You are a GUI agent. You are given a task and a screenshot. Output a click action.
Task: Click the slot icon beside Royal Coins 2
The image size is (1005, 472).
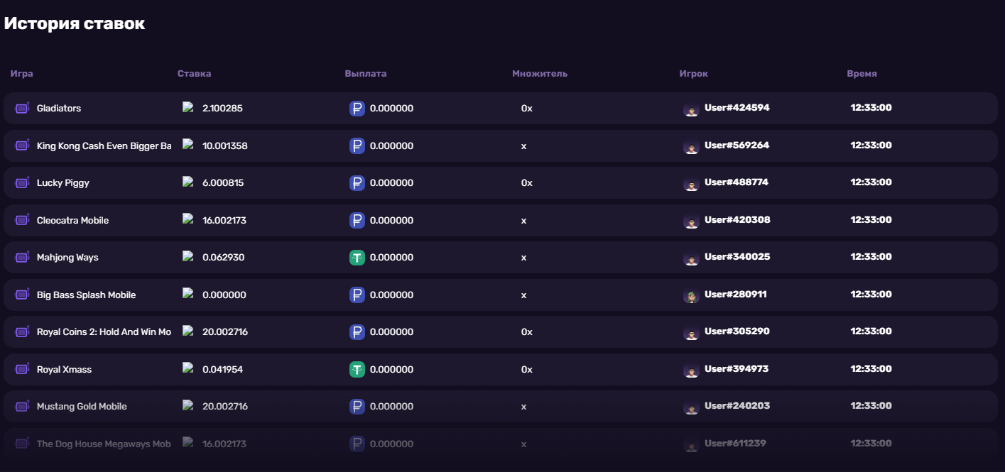click(x=23, y=331)
